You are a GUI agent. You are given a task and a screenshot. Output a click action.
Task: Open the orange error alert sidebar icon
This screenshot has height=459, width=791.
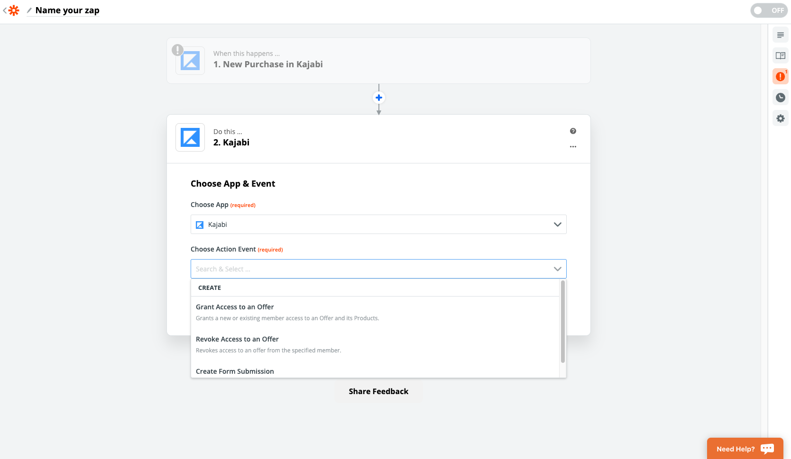point(780,76)
